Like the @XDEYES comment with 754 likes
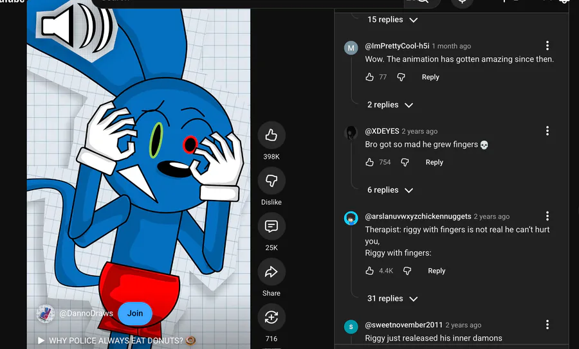Screen dimensions: 579x349 (370, 163)
